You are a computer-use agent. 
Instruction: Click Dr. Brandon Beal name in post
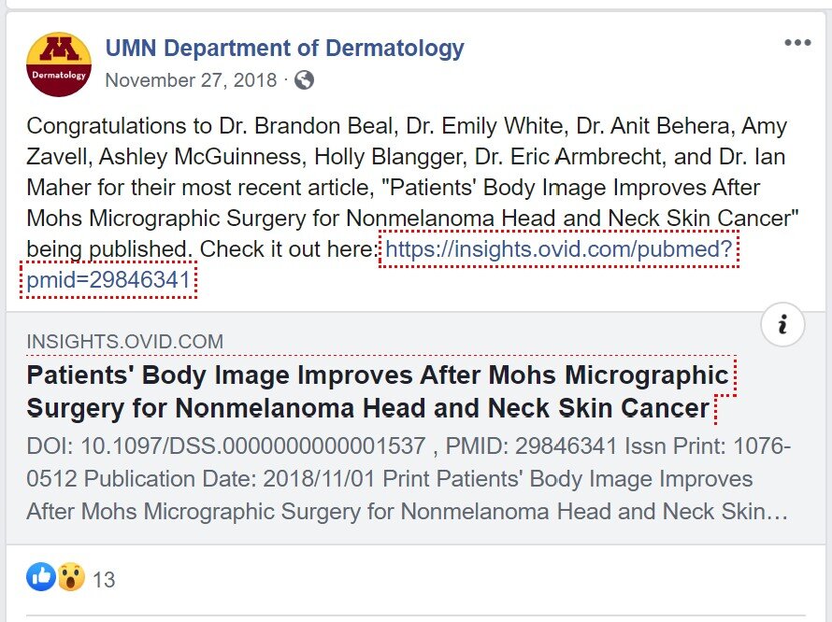(307, 126)
